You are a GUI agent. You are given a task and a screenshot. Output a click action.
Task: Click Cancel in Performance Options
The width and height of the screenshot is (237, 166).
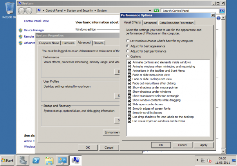[x=182, y=145]
